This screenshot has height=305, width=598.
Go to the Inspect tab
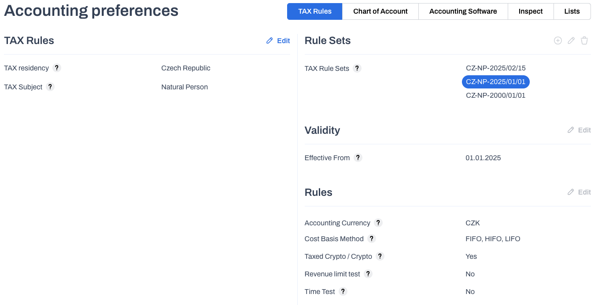pos(531,11)
